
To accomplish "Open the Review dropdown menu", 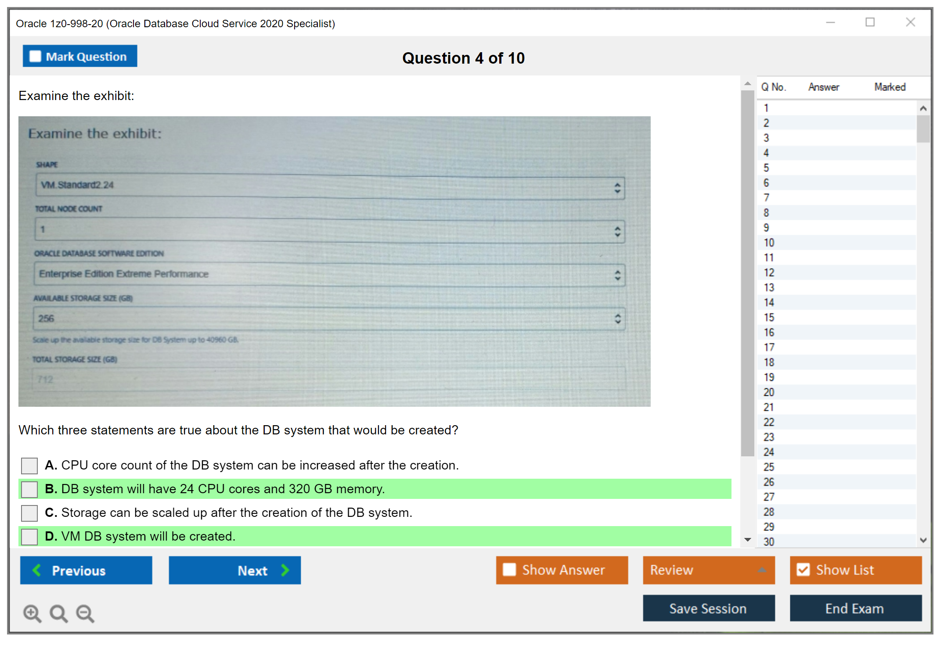I will pyautogui.click(x=708, y=570).
